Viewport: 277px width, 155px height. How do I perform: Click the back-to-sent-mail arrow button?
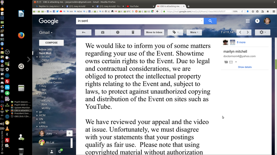pos(84,32)
